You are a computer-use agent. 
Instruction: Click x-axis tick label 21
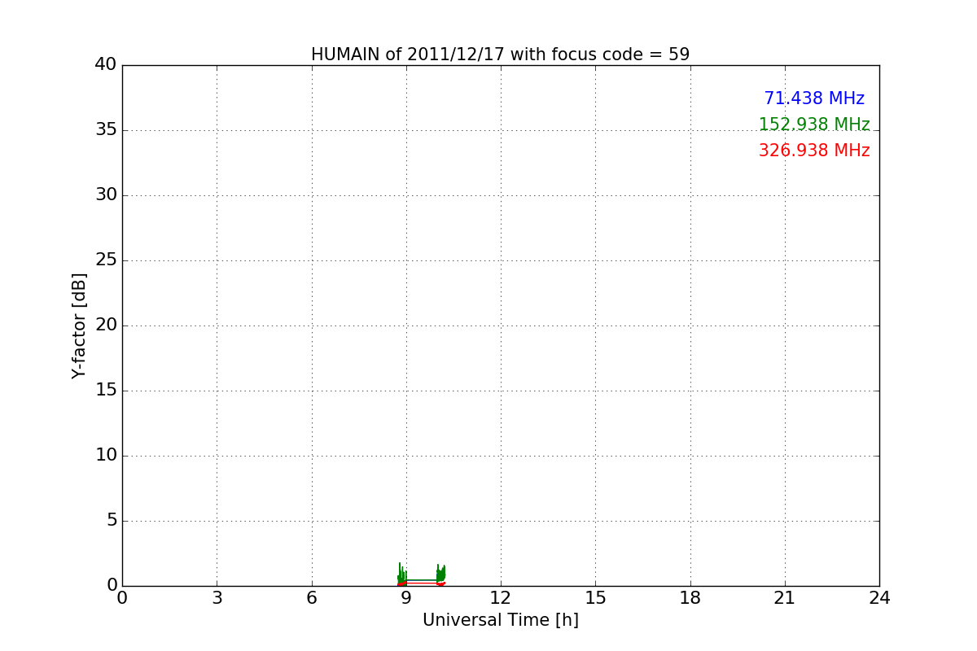(x=785, y=598)
